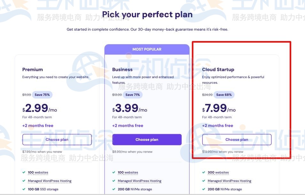The width and height of the screenshot is (305, 195).
Task: Click checkmark next to 100 GB SSD storage
Action: 24,189
